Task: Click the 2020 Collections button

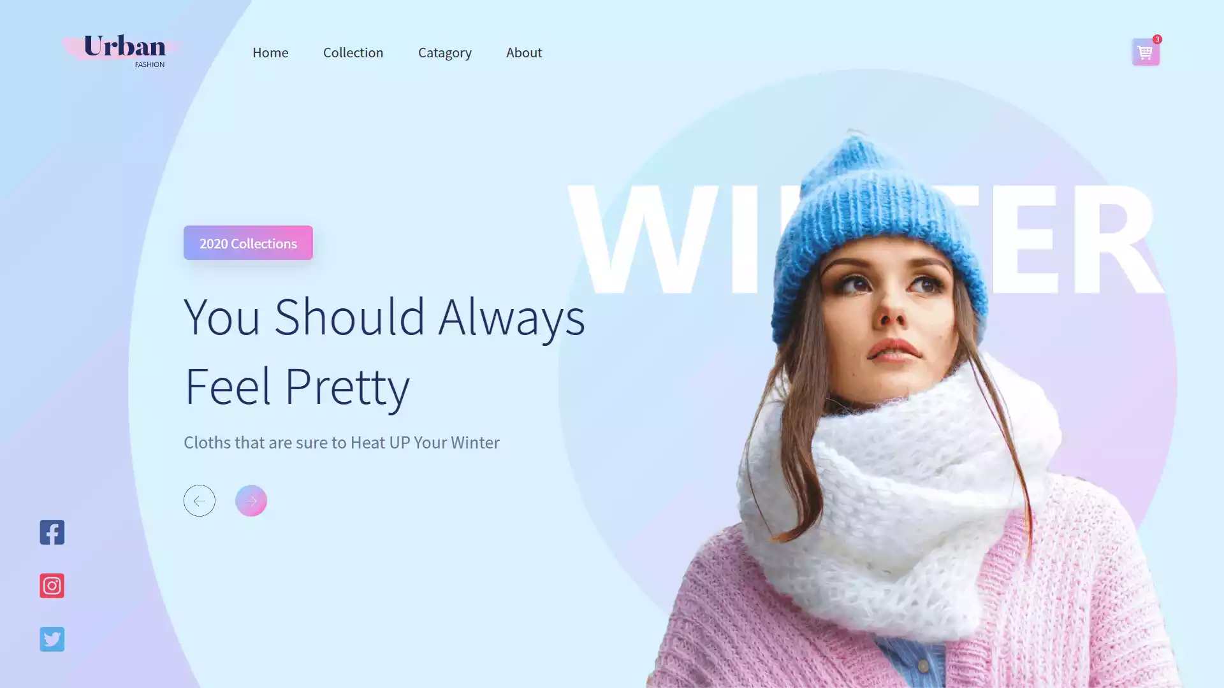Action: pyautogui.click(x=248, y=243)
